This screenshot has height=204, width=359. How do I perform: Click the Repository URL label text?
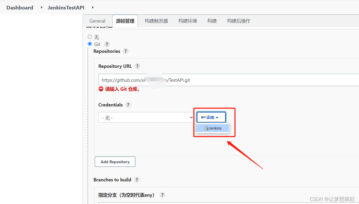point(115,66)
